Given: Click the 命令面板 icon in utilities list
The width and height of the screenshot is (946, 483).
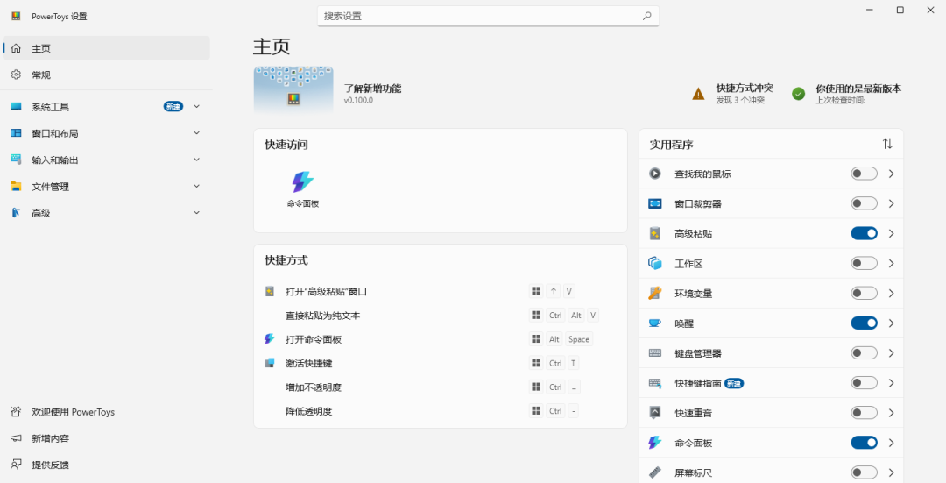Looking at the screenshot, I should [x=654, y=443].
